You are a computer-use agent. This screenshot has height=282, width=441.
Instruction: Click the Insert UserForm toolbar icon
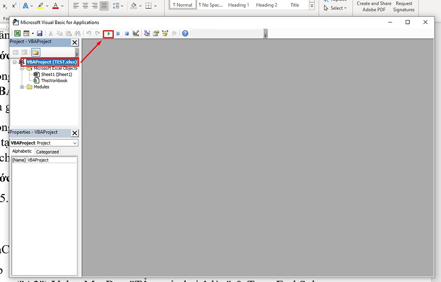pyautogui.click(x=26, y=33)
